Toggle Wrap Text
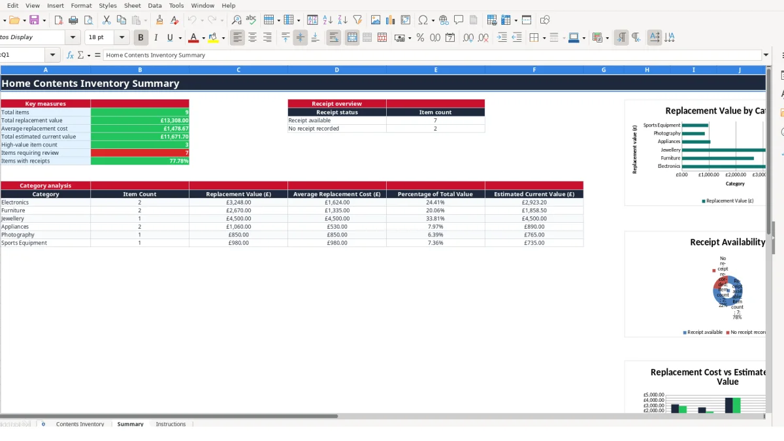The width and height of the screenshot is (784, 441). click(x=334, y=38)
